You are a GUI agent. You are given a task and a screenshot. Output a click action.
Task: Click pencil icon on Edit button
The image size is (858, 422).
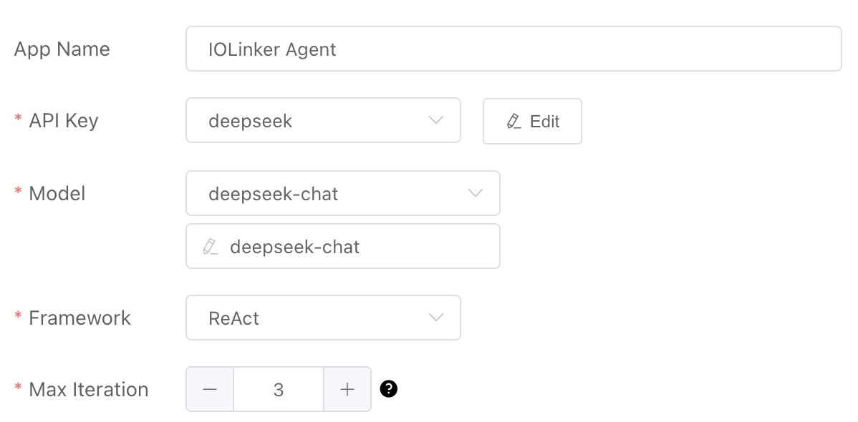pos(514,122)
